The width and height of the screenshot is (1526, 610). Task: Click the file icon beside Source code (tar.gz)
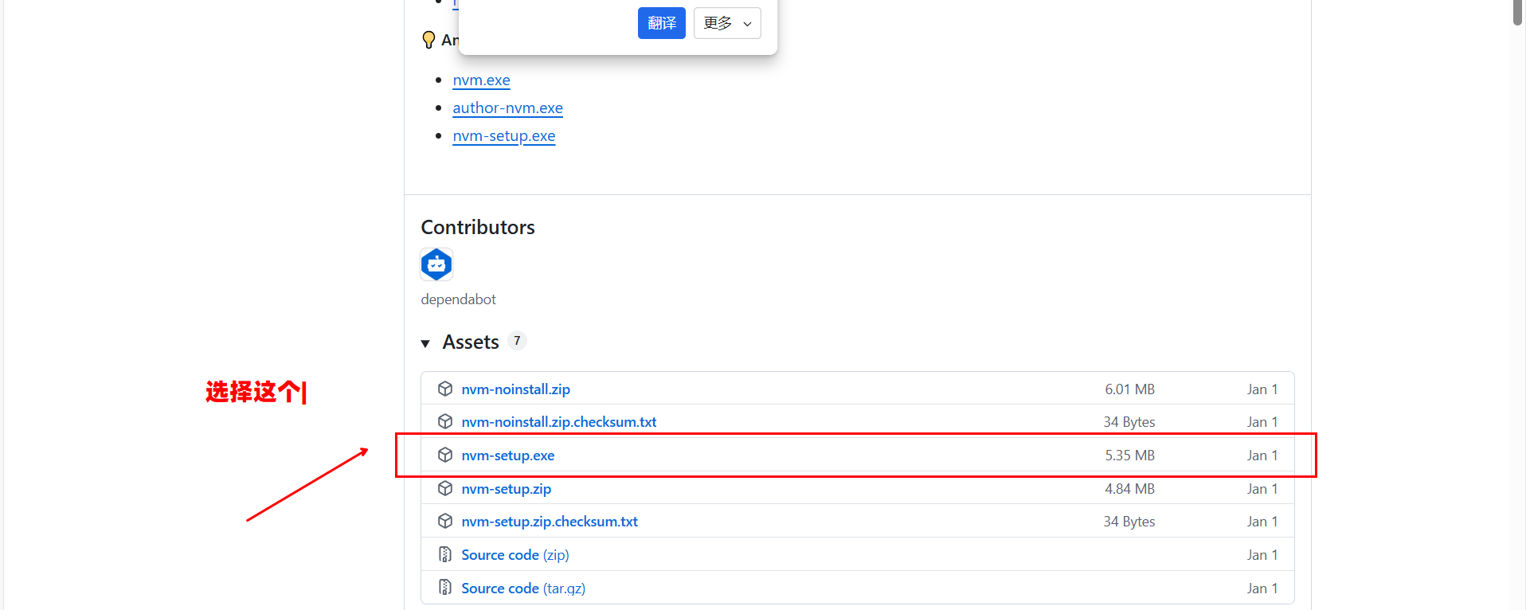pos(445,588)
